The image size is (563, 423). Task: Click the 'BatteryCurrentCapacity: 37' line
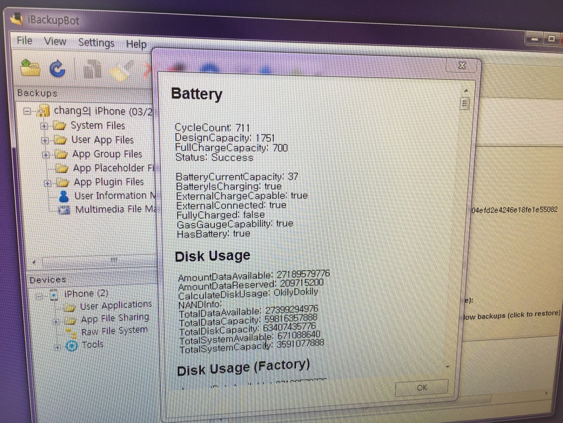coord(237,177)
